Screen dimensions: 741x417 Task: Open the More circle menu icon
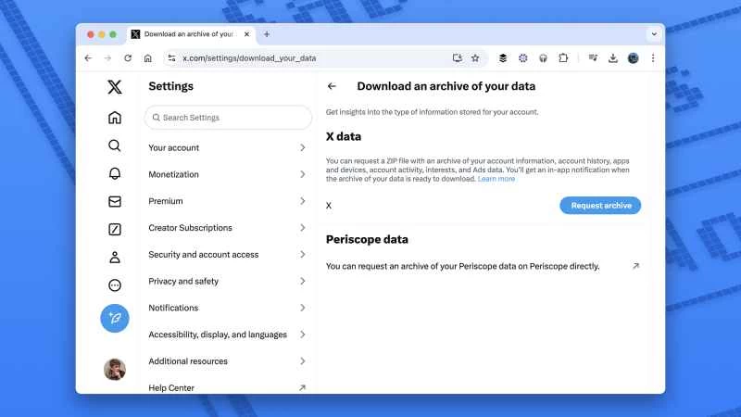[115, 285]
